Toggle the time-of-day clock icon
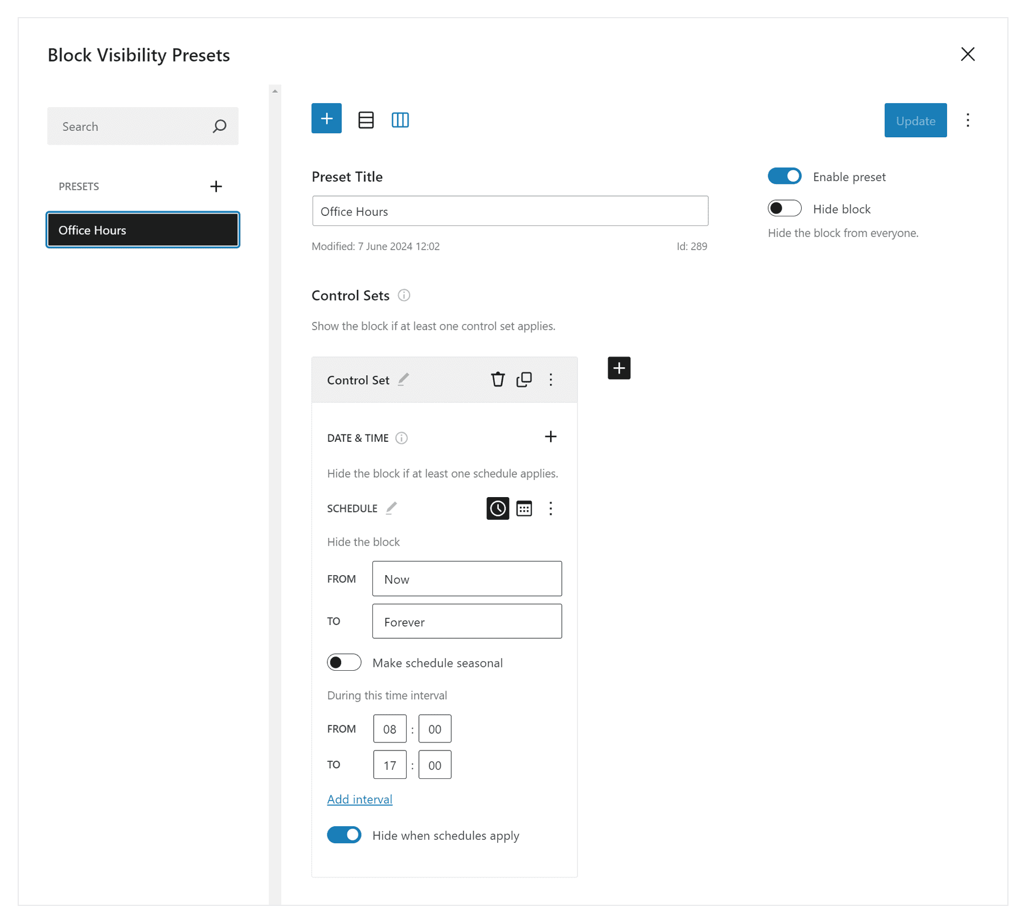This screenshot has width=1025, height=923. (498, 508)
